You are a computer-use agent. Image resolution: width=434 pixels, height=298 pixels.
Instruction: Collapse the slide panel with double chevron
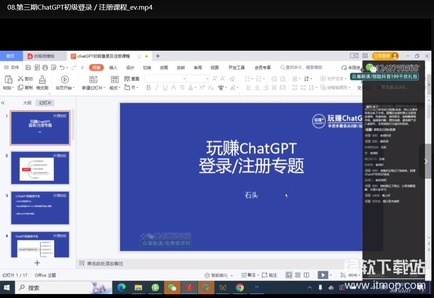(3, 103)
